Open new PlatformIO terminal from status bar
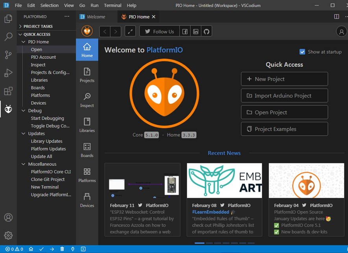Image resolution: width=348 pixels, height=253 pixels. [83, 249]
